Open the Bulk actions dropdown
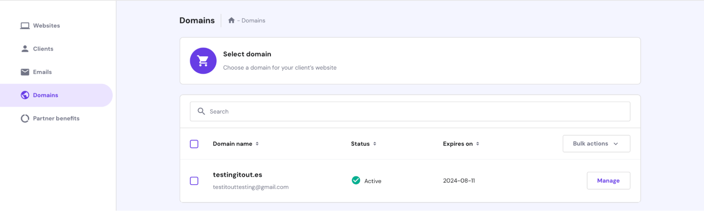The width and height of the screenshot is (704, 211). [596, 144]
